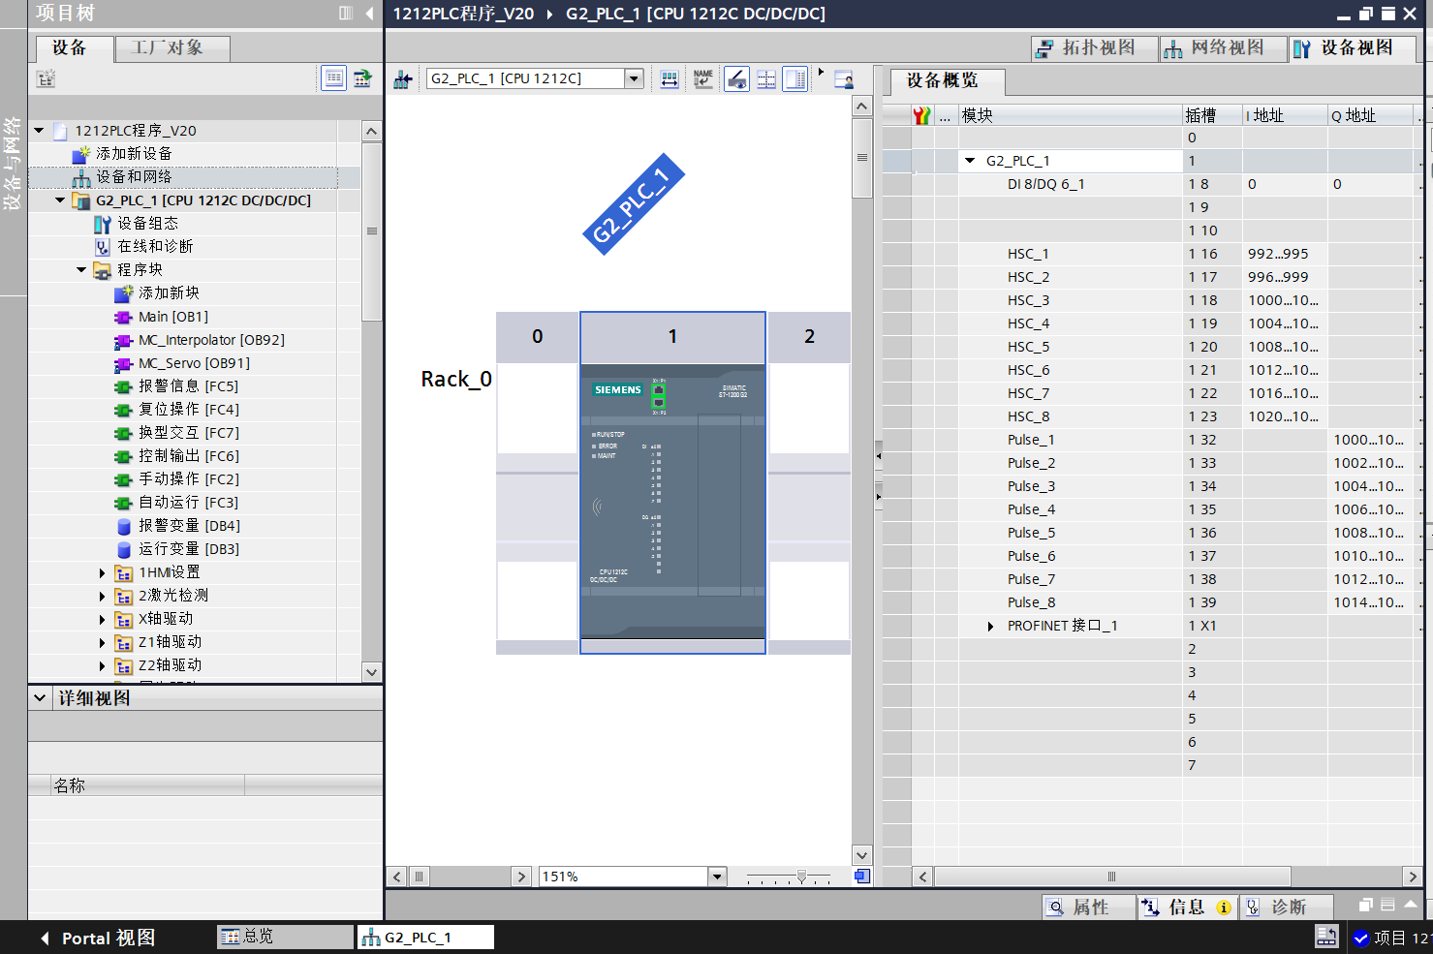Click the device overview horizontal scrollbar right arrow

click(x=1413, y=877)
